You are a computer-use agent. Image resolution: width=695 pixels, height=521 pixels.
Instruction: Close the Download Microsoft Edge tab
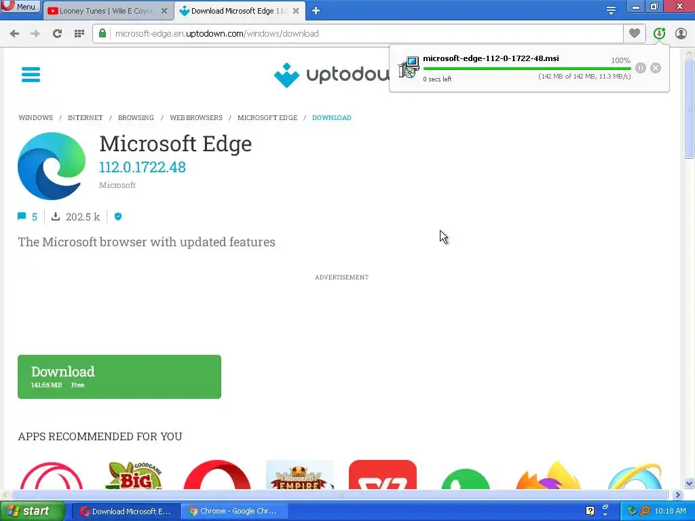tap(296, 11)
